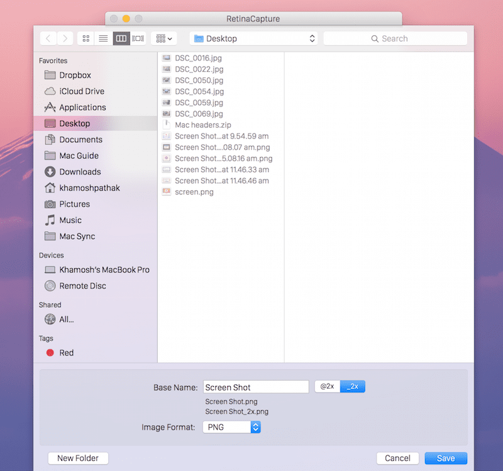
Task: Open Pictures in the sidebar
Action: tap(95, 204)
